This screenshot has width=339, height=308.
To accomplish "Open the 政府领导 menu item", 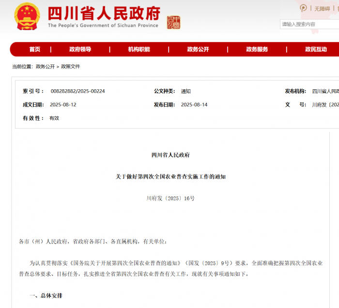I will (x=80, y=49).
